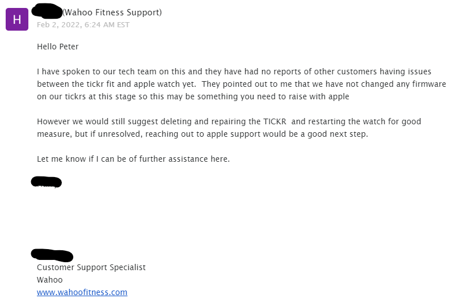This screenshot has height=307, width=455.
Task: Click the Wahoo company name in signature
Action: coord(49,280)
